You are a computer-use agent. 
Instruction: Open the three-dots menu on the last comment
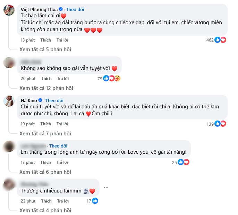[x=106, y=188]
